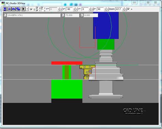Enable the unchecked box next to 'c'
162x129 pixels.
click(x=42, y=10)
